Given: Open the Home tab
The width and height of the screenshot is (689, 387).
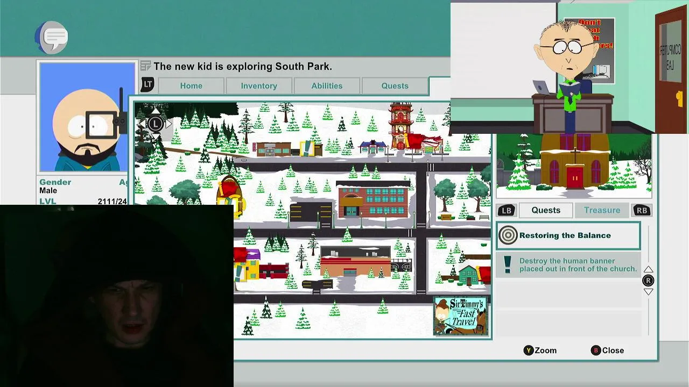Looking at the screenshot, I should point(191,86).
